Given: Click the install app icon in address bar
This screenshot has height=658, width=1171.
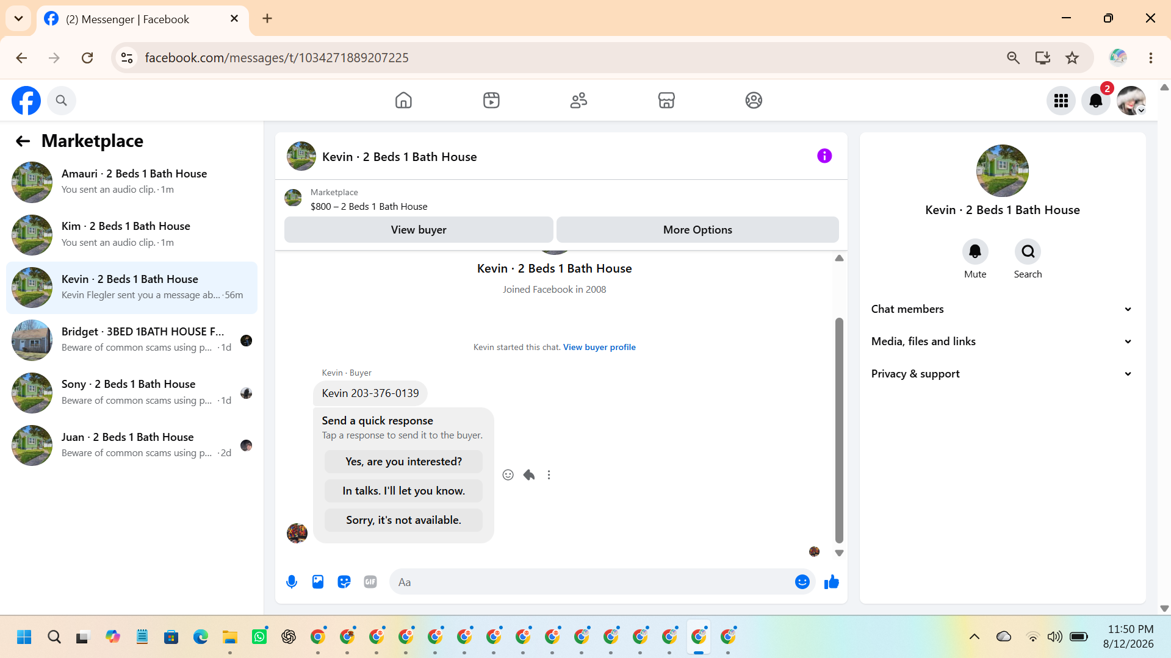Looking at the screenshot, I should point(1043,58).
